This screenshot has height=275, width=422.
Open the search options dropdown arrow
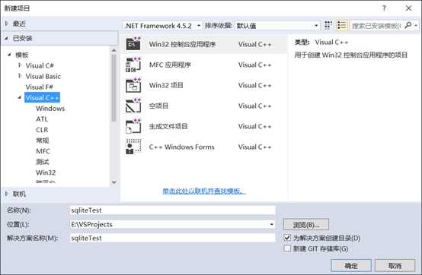(x=416, y=26)
